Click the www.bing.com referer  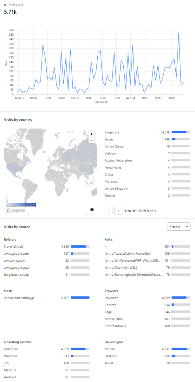coord(47,260)
